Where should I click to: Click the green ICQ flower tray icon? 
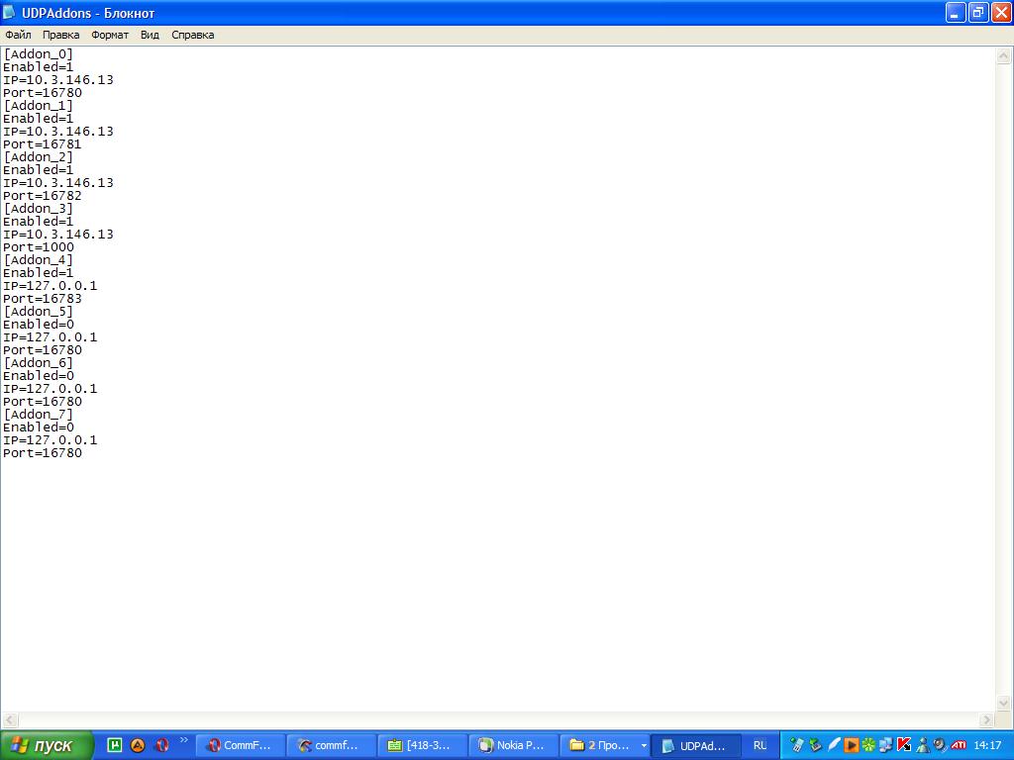click(868, 745)
